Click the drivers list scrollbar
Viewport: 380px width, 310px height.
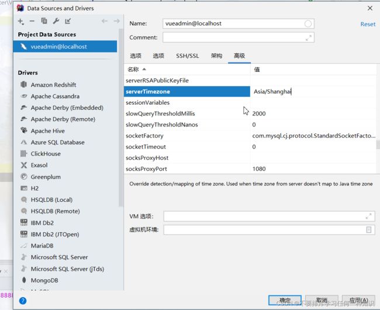tap(120, 118)
